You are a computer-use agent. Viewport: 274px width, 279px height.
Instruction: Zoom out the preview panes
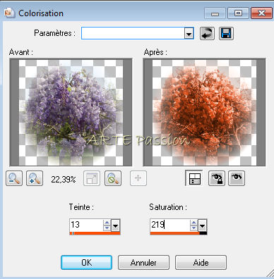point(14,178)
